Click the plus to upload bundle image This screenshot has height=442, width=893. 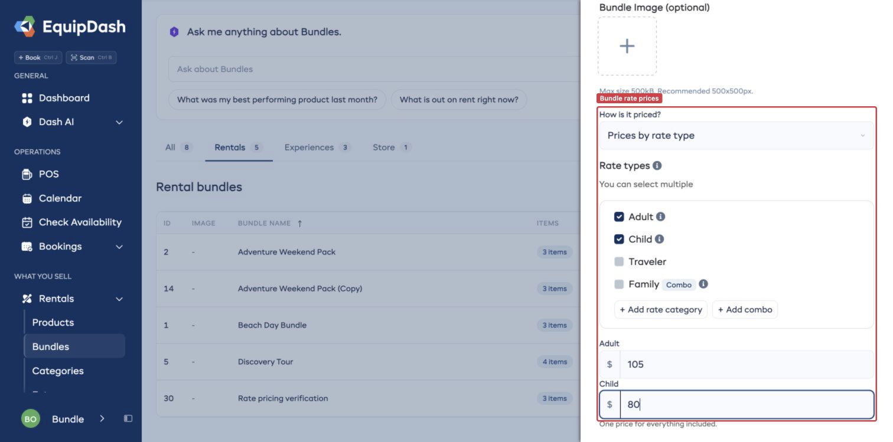point(627,46)
